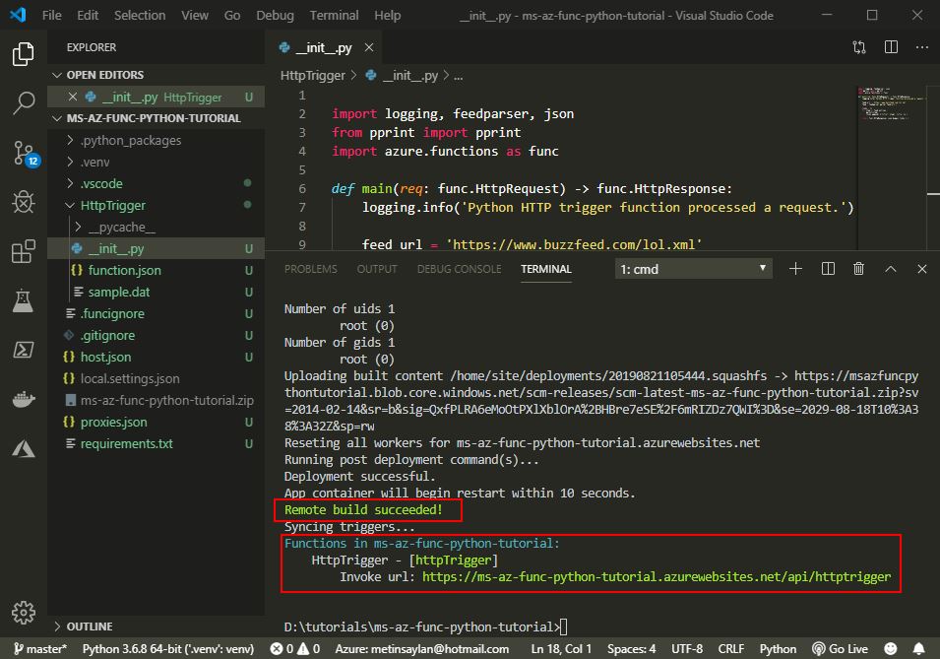Image resolution: width=940 pixels, height=659 pixels.
Task: Close the terminal panel
Action: point(922,269)
